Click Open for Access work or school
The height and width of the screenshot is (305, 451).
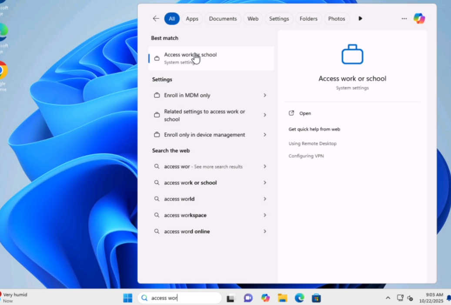pyautogui.click(x=305, y=113)
